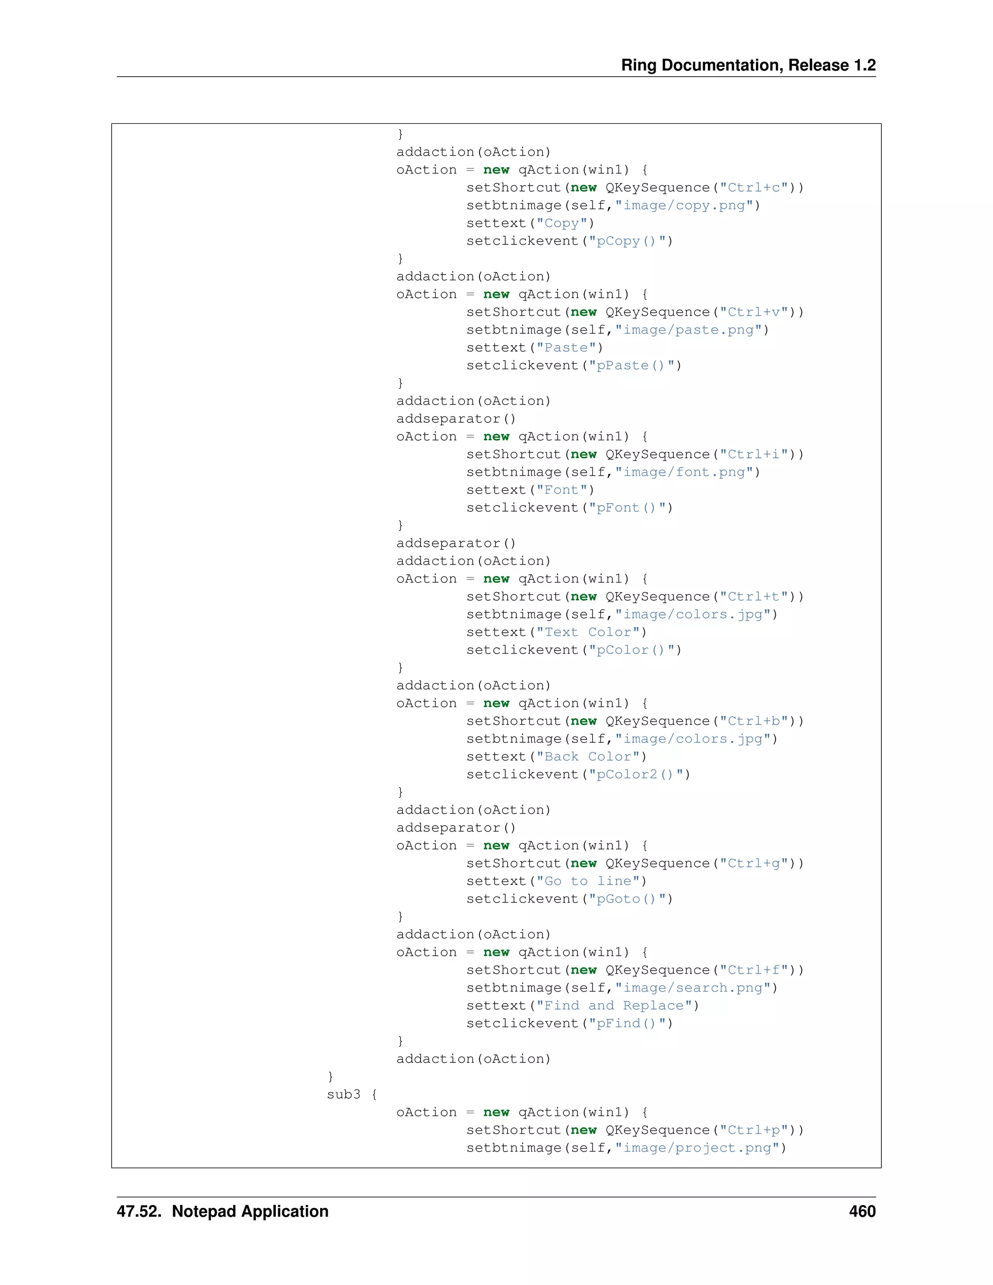Click the "47.52. Notepad Application" footer text
Screen dimensions: 993x1285
223,1211
